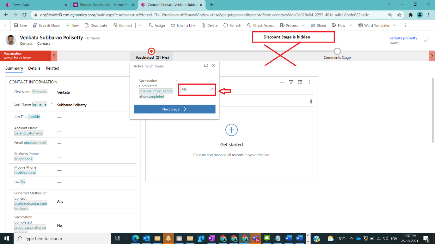Advance stages with the right process chevron
This screenshot has width=435, height=244.
(x=432, y=56)
